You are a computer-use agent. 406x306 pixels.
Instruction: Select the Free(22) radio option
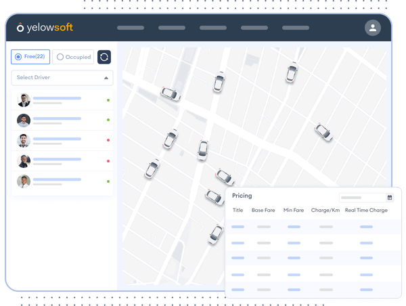click(x=30, y=57)
